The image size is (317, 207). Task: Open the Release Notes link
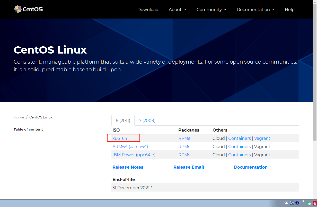(x=128, y=167)
